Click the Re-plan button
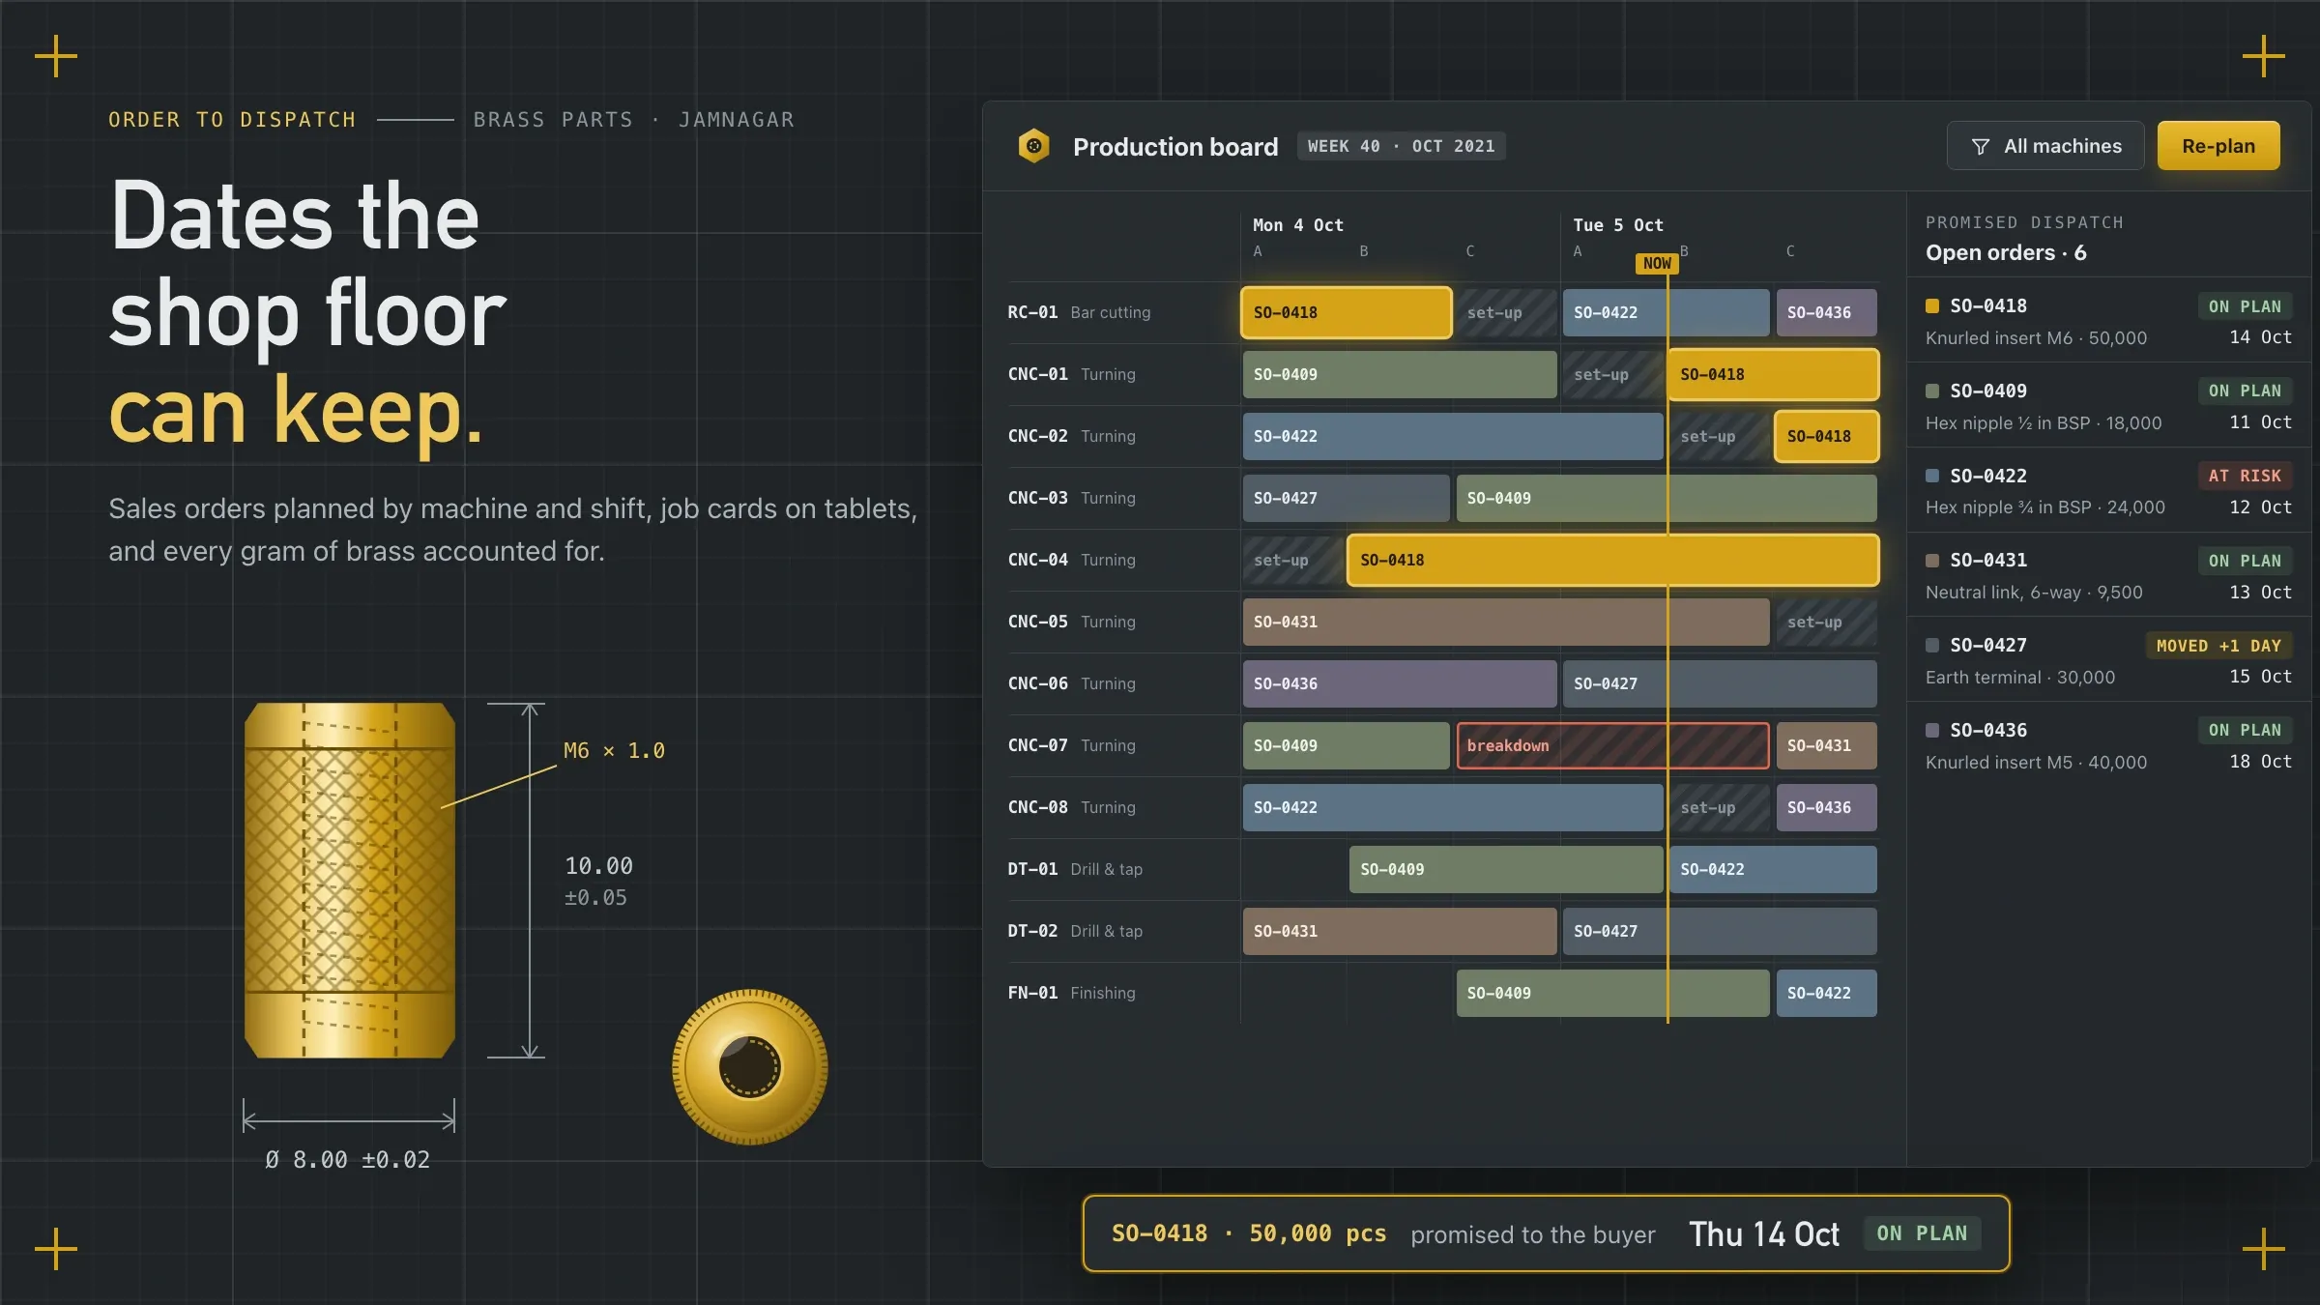The width and height of the screenshot is (2320, 1305). [x=2218, y=146]
